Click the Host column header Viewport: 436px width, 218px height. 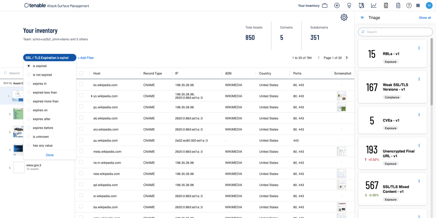97,74
